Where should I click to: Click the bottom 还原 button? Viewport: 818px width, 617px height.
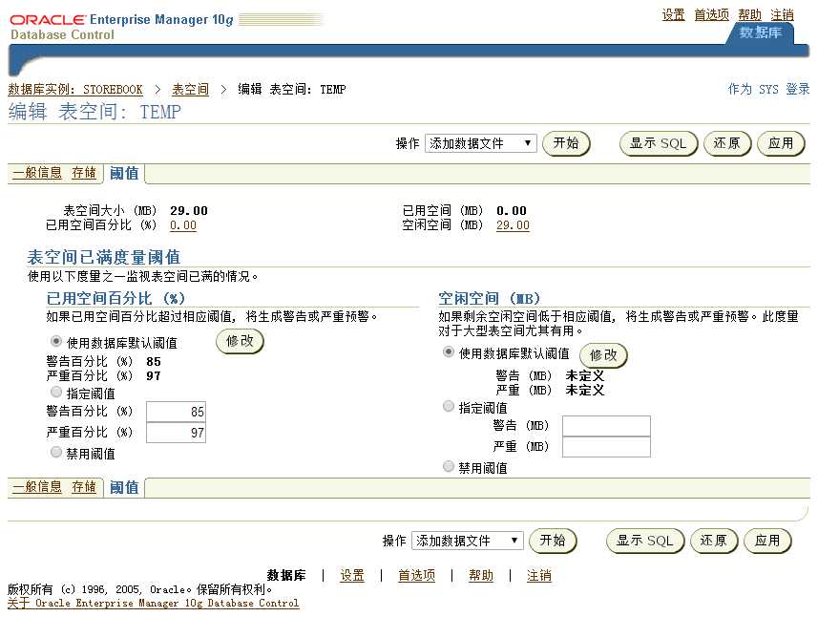coord(714,541)
